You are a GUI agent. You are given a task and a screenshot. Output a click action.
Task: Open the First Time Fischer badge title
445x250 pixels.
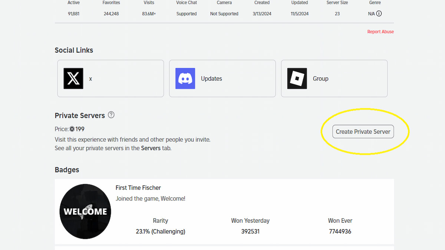tap(138, 188)
